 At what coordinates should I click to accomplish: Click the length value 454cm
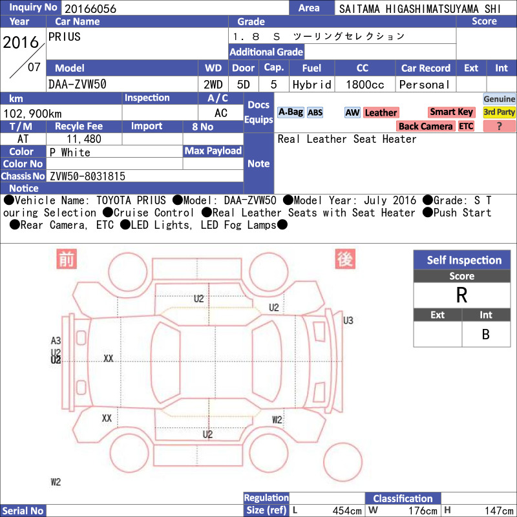pos(347,511)
